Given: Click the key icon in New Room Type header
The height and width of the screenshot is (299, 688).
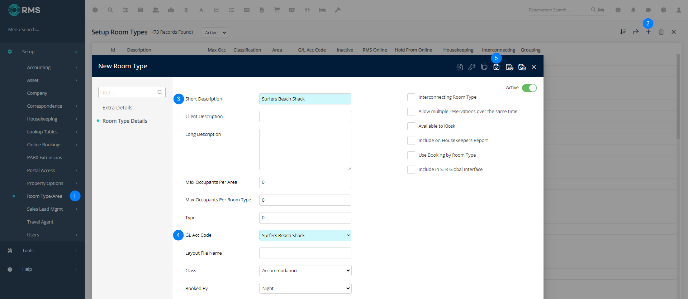Looking at the screenshot, I should [472, 67].
